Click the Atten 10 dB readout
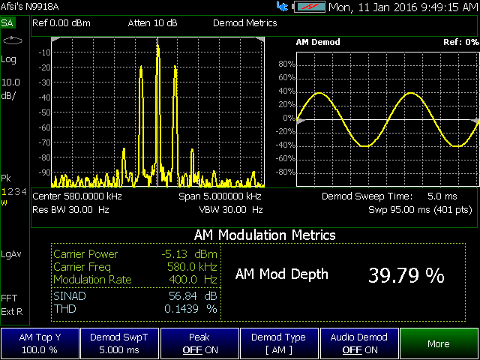The height and width of the screenshot is (360, 480). click(152, 23)
